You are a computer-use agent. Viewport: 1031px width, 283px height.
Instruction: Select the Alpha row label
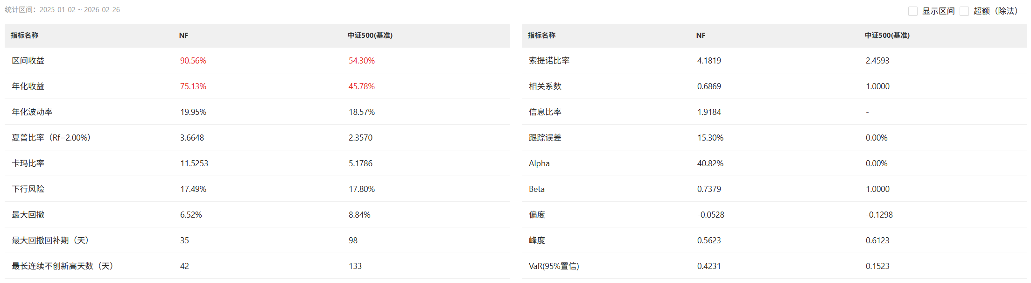(x=539, y=163)
